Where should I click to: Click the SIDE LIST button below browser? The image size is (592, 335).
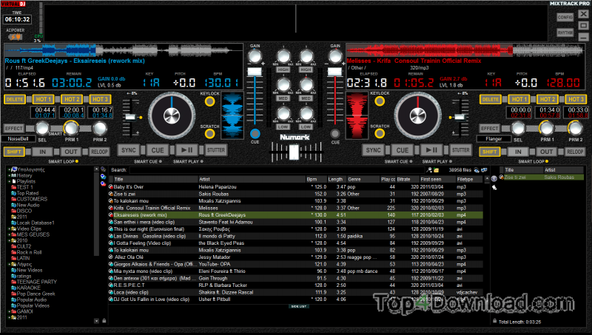click(x=299, y=306)
